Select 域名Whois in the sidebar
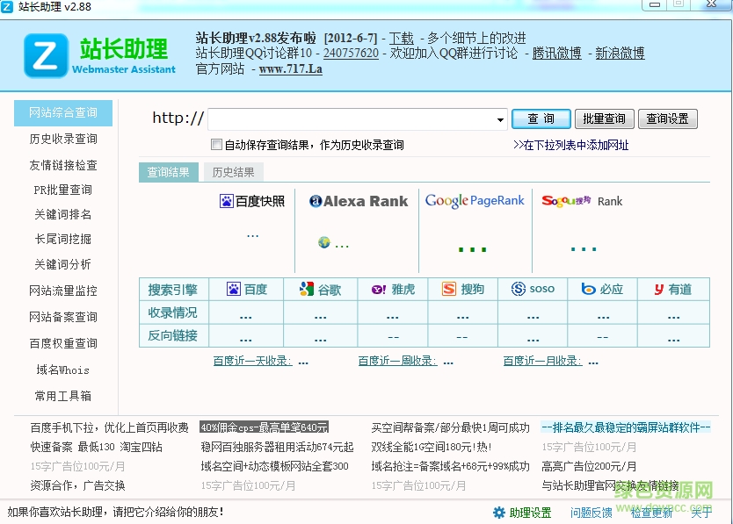Viewport: 733px width, 524px height. pyautogui.click(x=62, y=370)
